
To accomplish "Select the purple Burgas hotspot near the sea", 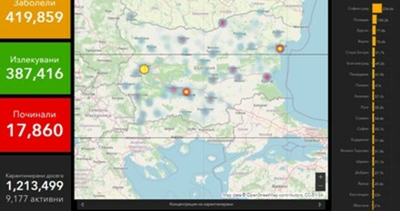I will (267, 76).
